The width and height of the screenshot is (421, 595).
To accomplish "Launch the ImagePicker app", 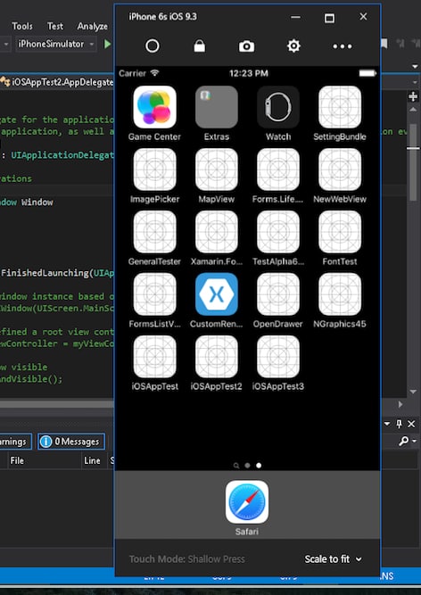I will (154, 169).
